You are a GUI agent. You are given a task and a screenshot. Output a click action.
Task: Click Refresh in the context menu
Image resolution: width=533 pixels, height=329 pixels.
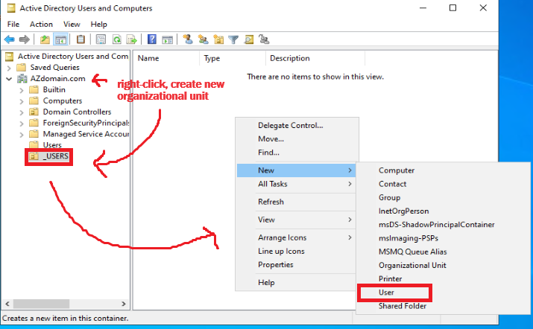pos(296,202)
